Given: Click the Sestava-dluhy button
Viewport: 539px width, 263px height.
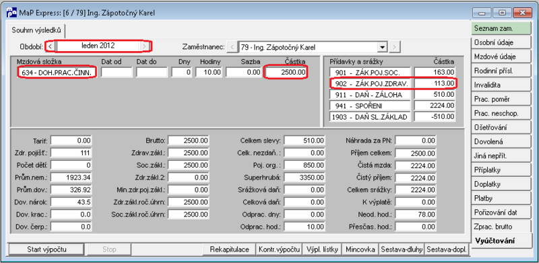Looking at the screenshot, I should click(402, 250).
